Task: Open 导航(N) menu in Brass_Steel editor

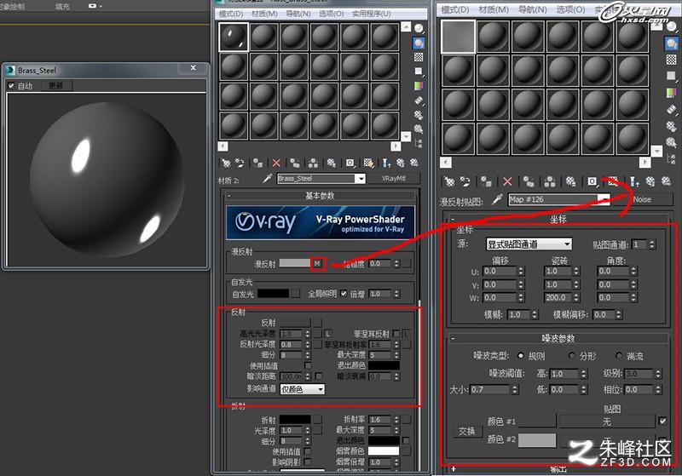Action: [298, 14]
